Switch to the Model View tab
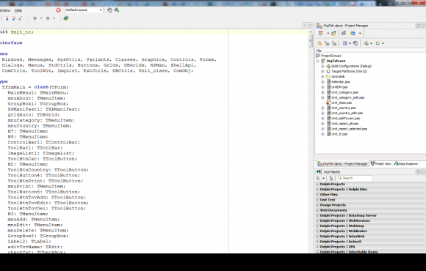 pyautogui.click(x=381, y=163)
